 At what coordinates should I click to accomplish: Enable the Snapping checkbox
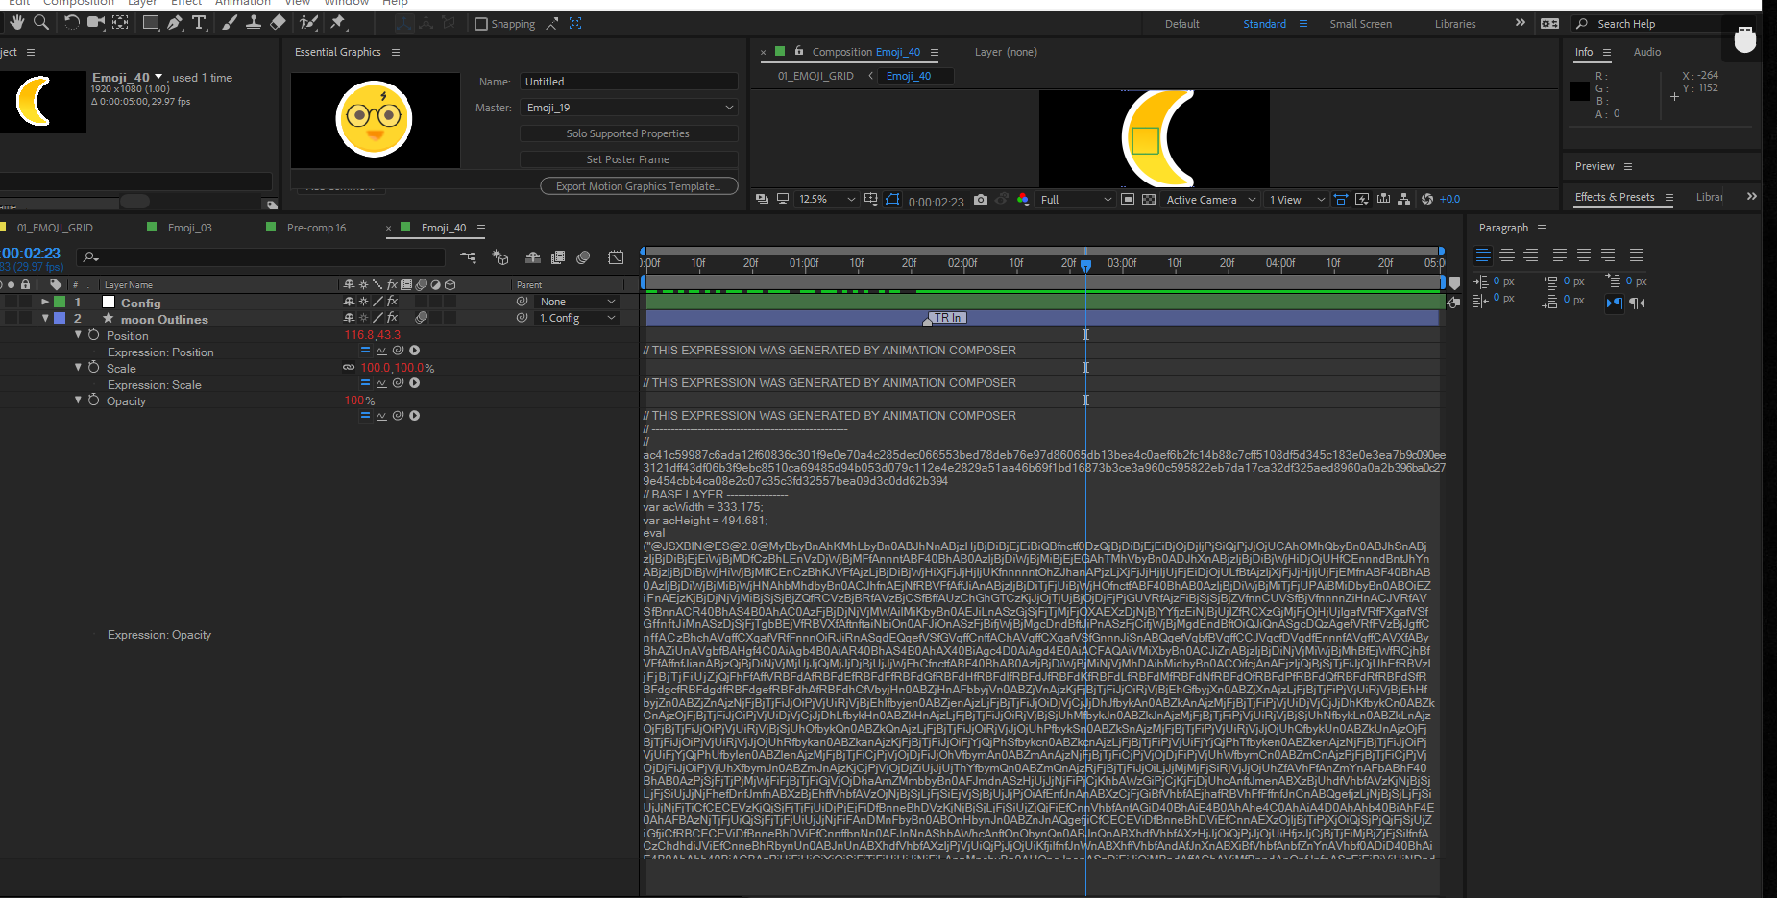(x=481, y=24)
